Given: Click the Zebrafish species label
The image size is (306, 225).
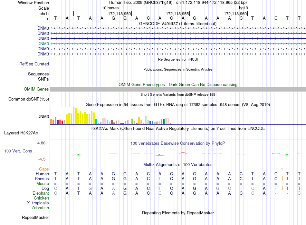Looking at the screenshot, I should 40,208.
